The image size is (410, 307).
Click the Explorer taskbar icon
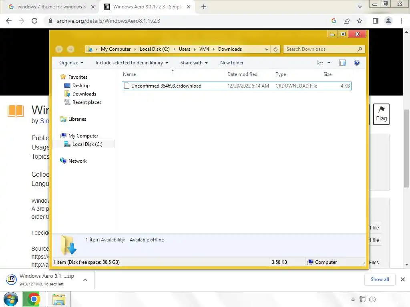point(58,299)
